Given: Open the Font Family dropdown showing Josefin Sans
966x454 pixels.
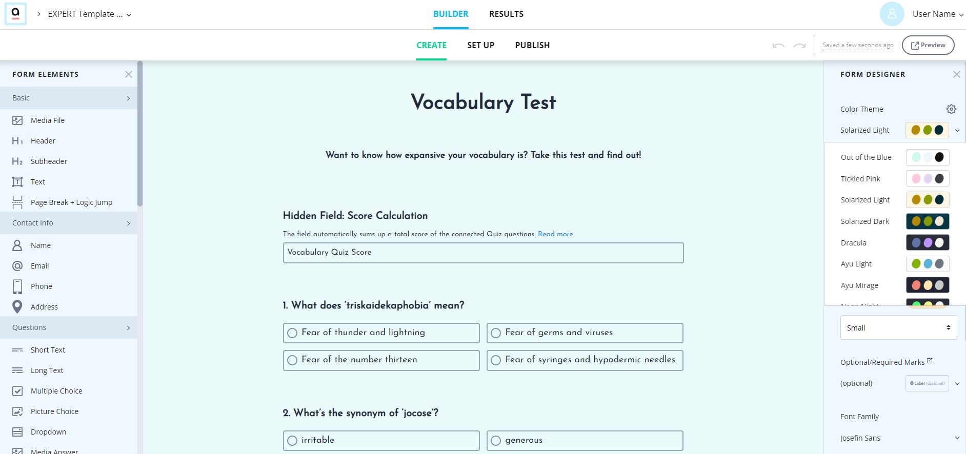Looking at the screenshot, I should tap(898, 438).
